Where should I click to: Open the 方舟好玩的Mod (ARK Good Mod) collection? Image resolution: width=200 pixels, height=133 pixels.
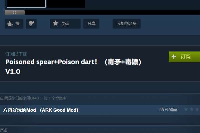click(x=41, y=110)
